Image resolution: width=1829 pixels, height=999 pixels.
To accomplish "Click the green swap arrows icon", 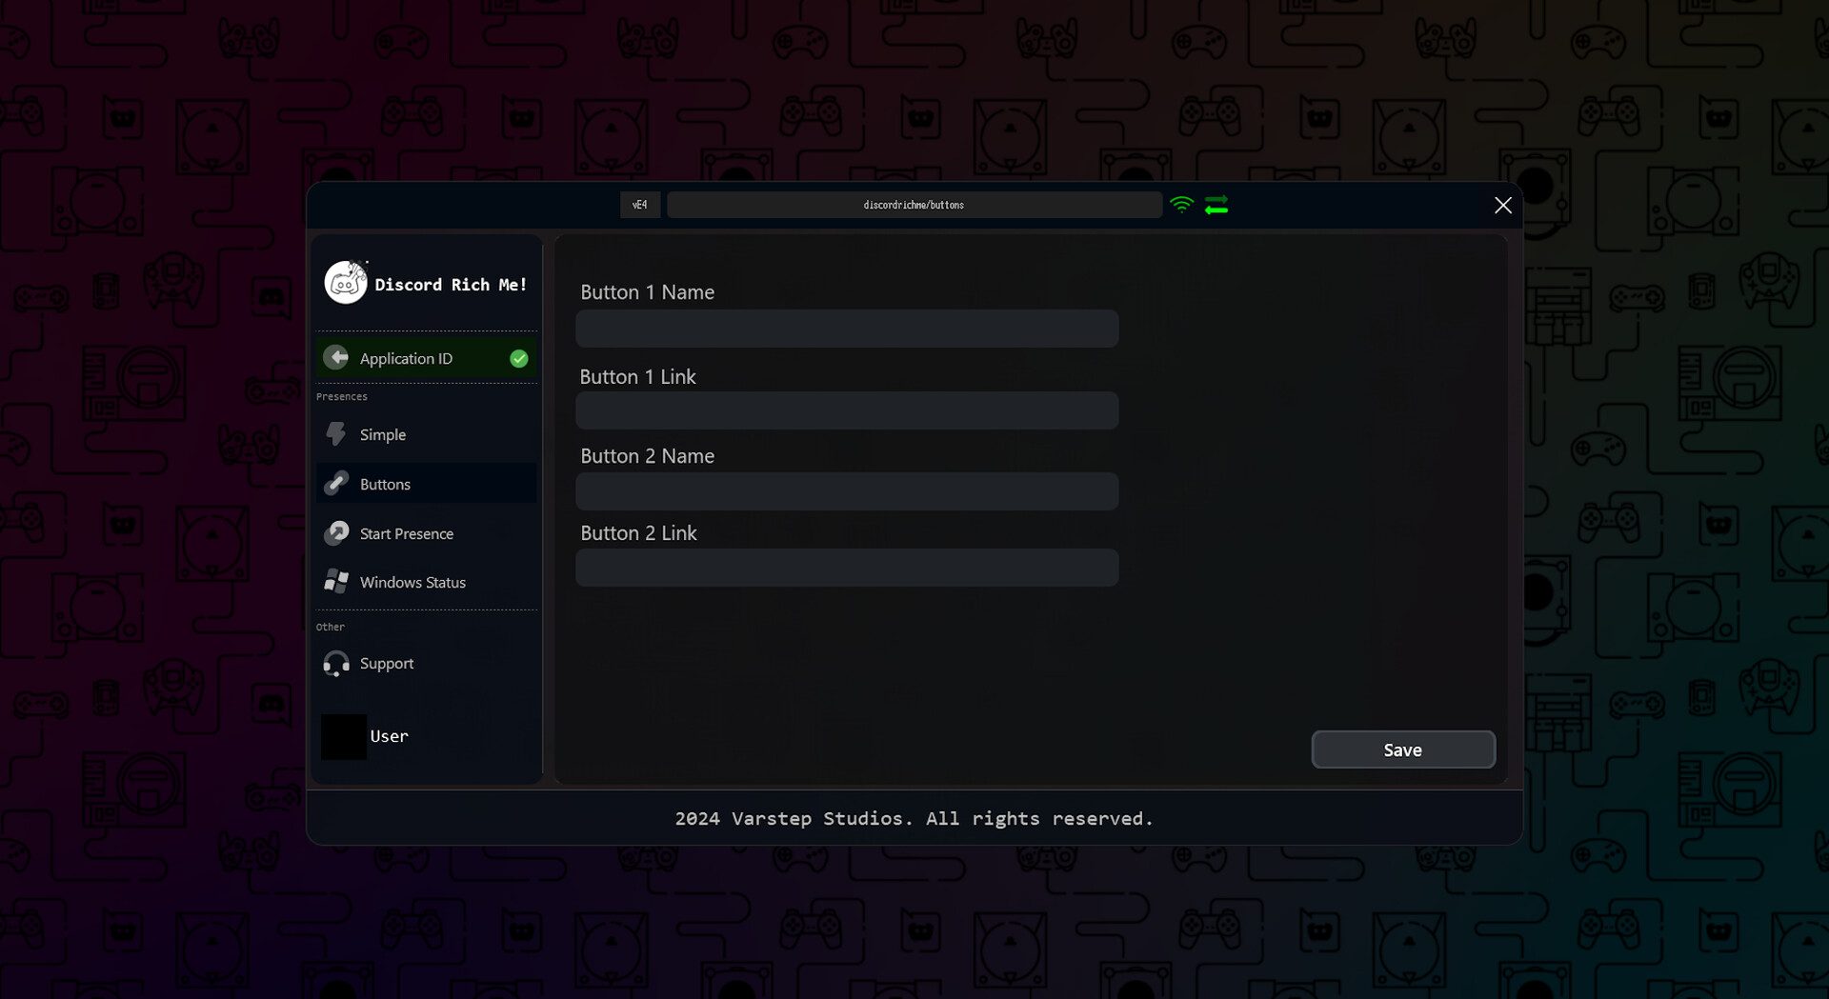I will click(x=1216, y=206).
